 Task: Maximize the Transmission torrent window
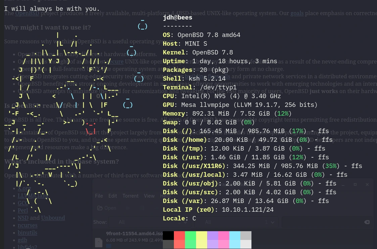point(355,184)
